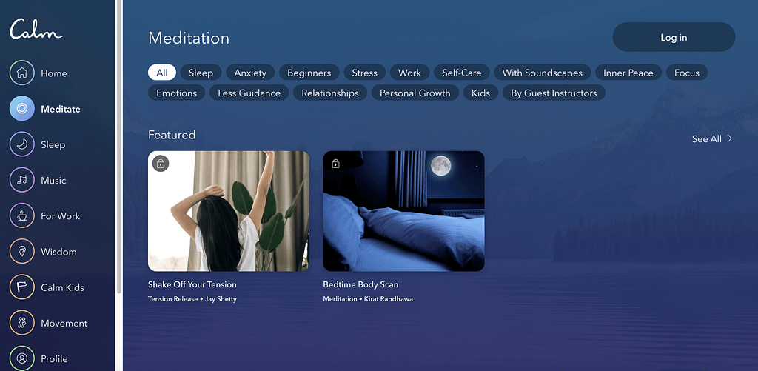758x371 pixels.
Task: Click the Log in button
Action: coord(674,37)
